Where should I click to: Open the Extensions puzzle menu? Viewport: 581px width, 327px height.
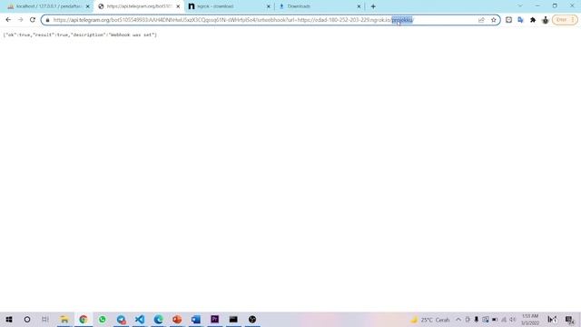click(533, 20)
